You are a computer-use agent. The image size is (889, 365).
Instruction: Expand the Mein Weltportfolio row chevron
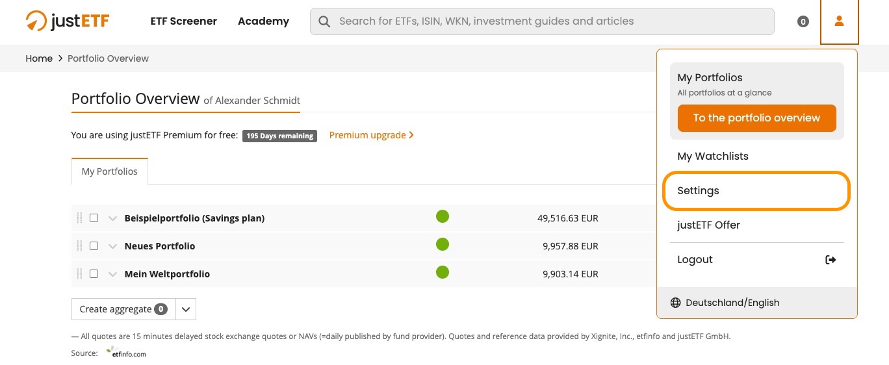[112, 274]
